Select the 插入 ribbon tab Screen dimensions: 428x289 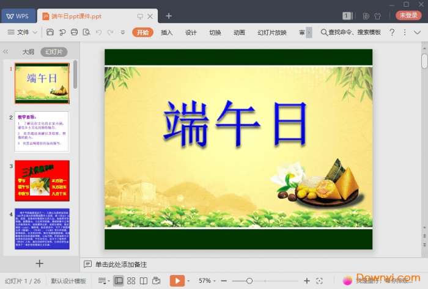[x=167, y=32]
